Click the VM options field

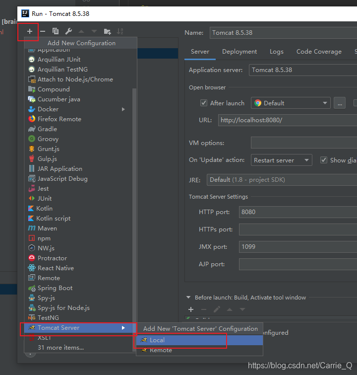tap(304, 143)
